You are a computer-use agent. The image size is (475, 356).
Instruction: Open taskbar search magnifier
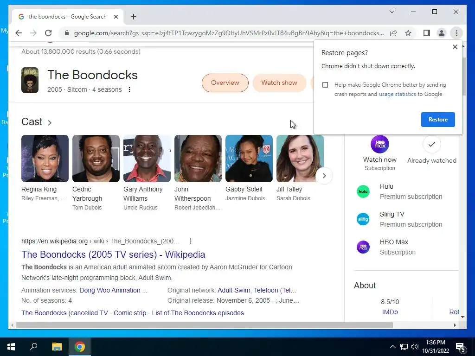pos(33,347)
